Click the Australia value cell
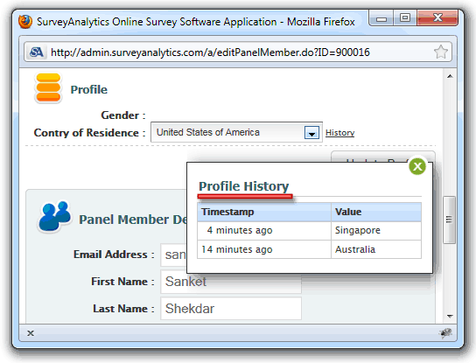The width and height of the screenshot is (476, 363). (376, 249)
